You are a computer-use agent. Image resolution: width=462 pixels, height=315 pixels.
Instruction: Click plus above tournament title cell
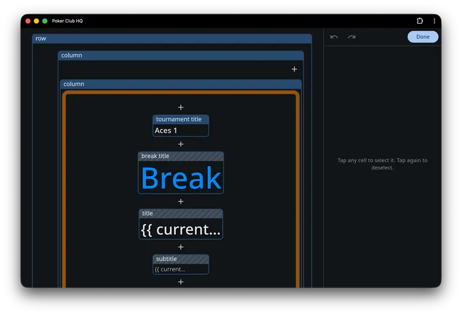[x=181, y=107]
